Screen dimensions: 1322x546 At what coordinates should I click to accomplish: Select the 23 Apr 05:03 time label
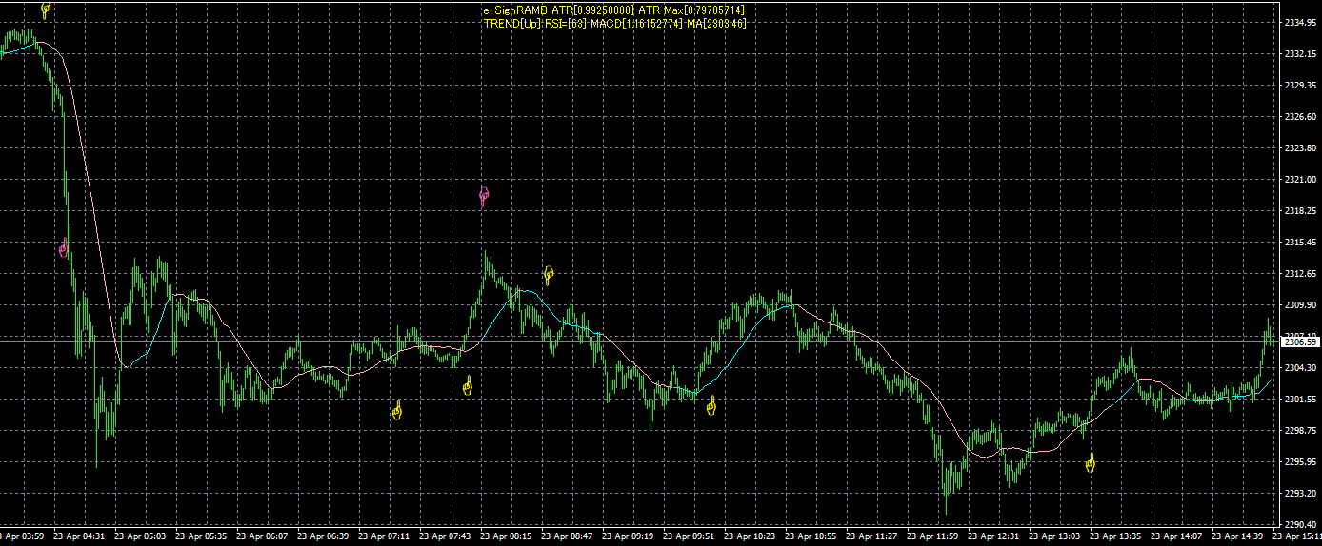pos(143,537)
